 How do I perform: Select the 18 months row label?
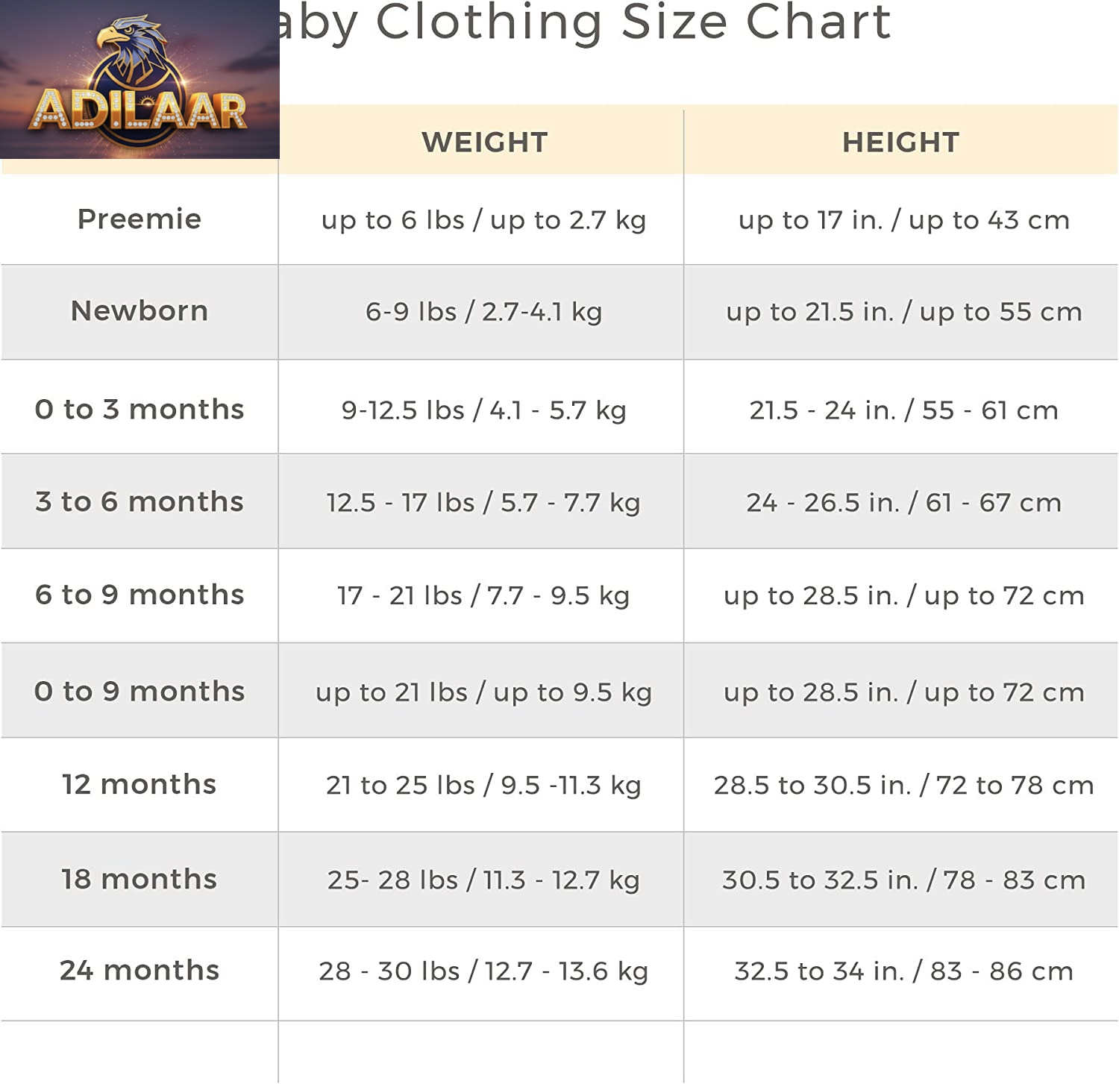(x=140, y=880)
